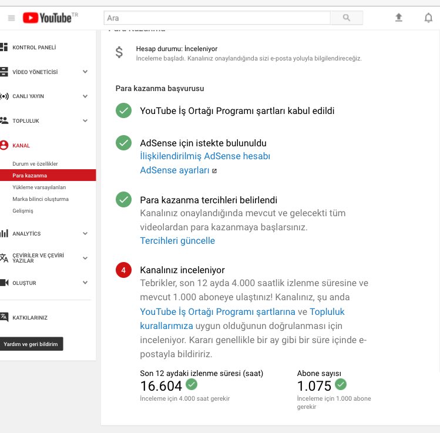Click the Topluluk people icon
Viewport: 440px width, 433px height.
pos(4,120)
